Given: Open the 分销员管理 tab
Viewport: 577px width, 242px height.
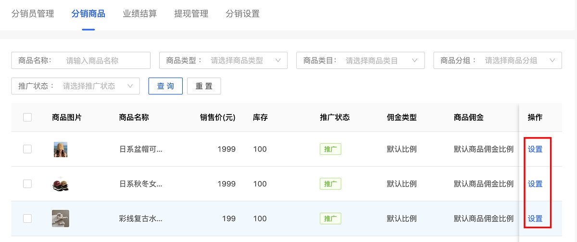Looking at the screenshot, I should pyautogui.click(x=33, y=14).
